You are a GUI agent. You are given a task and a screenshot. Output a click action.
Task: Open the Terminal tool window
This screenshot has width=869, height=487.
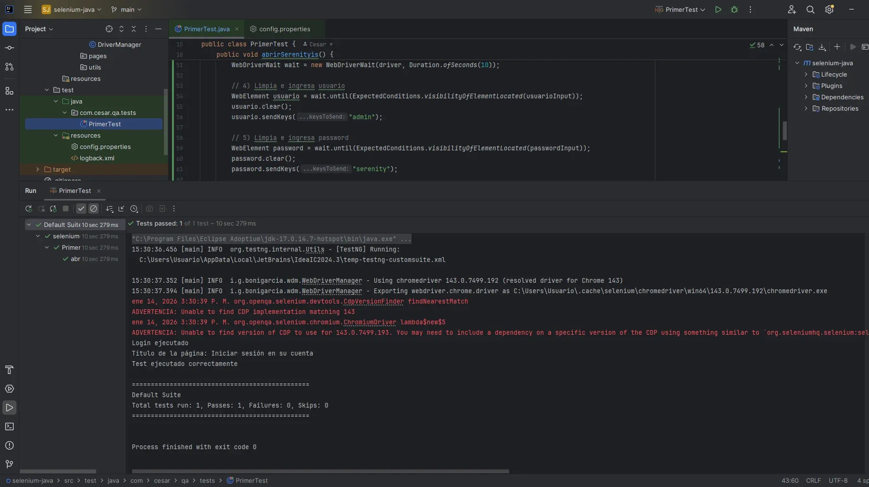(9, 426)
